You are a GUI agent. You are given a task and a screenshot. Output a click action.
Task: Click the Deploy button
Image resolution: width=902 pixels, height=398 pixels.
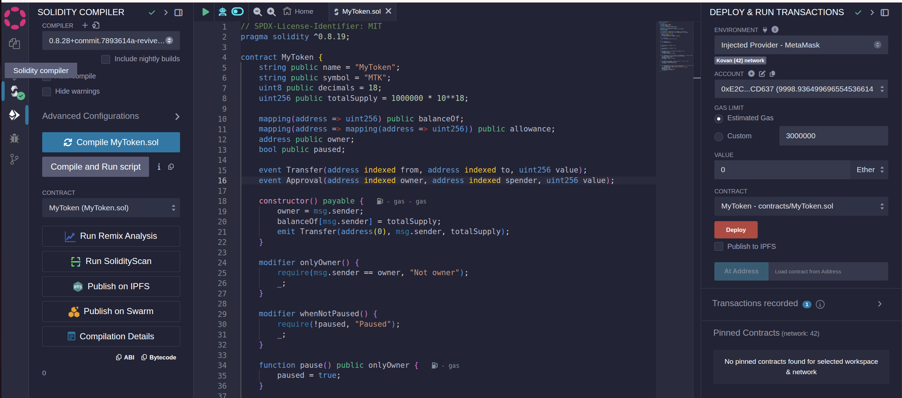[736, 229]
